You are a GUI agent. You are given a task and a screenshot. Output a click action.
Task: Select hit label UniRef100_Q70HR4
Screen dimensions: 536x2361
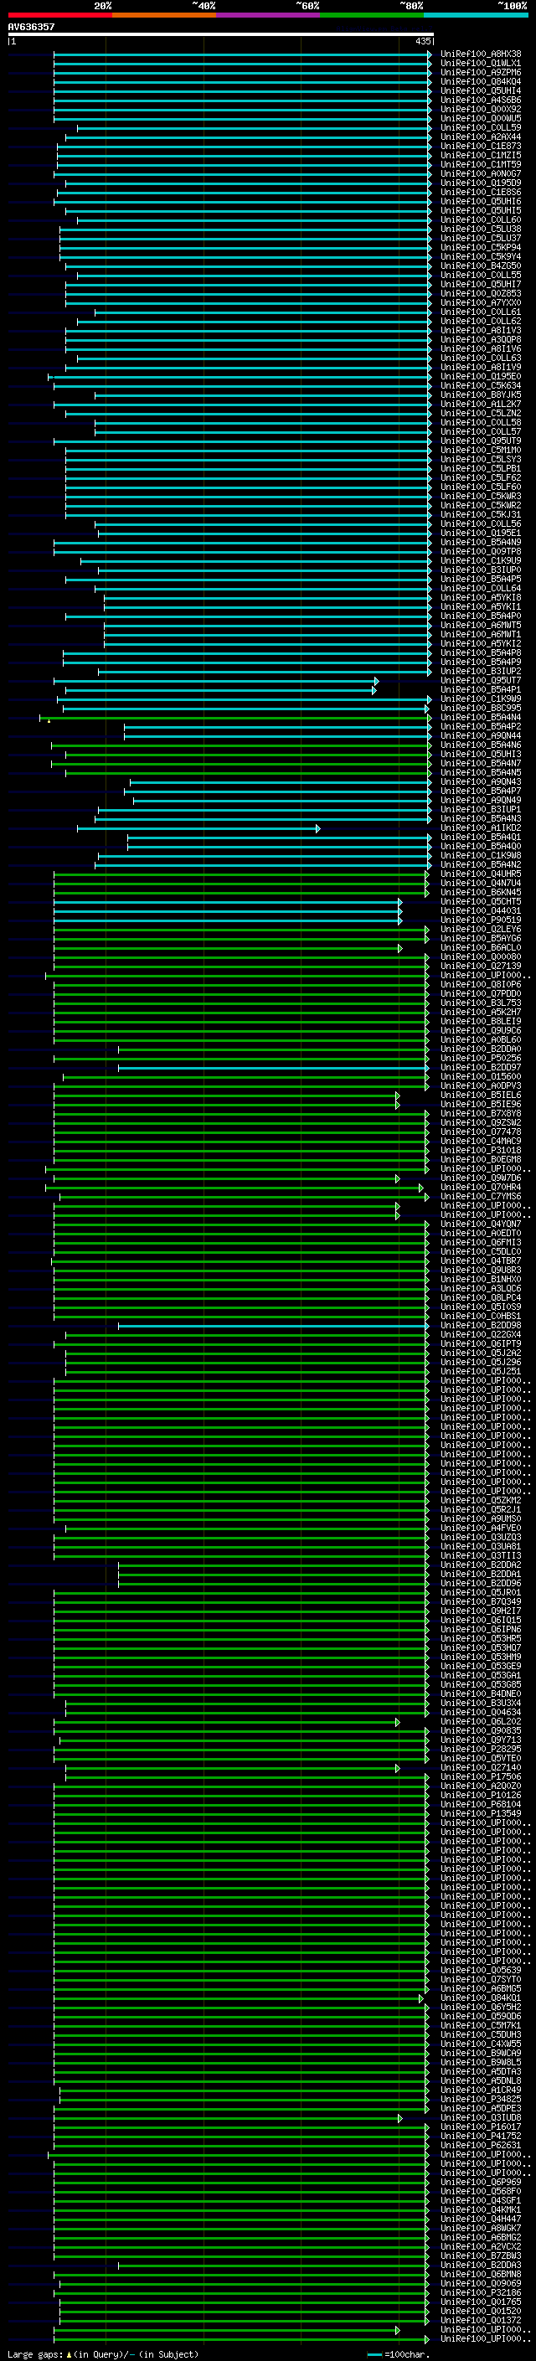[480, 1188]
